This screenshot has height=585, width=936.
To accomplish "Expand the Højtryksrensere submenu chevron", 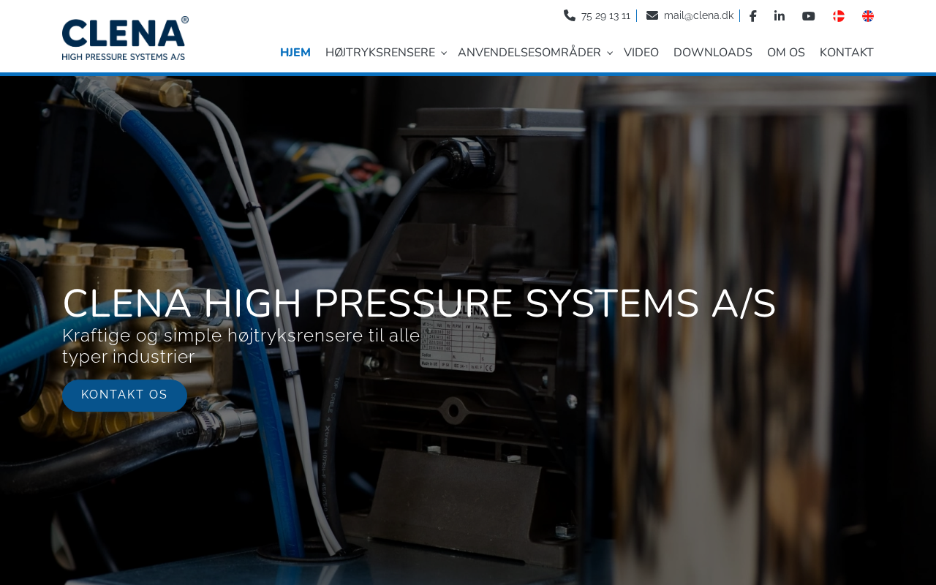I will (x=444, y=53).
